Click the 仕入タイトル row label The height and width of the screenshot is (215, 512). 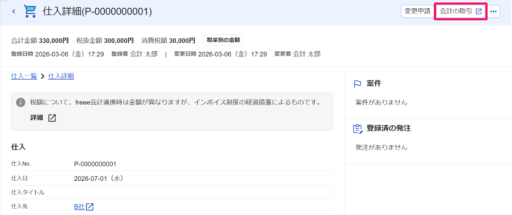tap(28, 192)
